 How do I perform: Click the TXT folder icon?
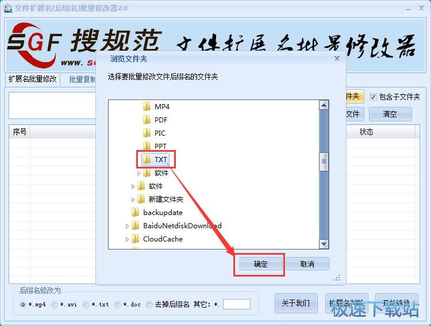pos(147,159)
